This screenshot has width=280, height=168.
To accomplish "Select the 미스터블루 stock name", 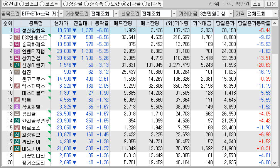I will pos(34,93).
